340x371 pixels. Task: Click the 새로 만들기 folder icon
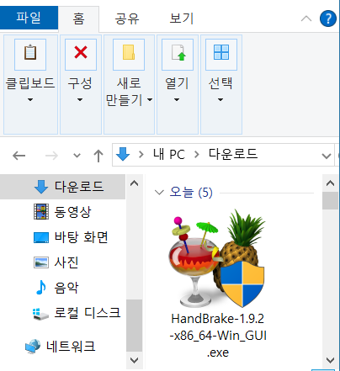tap(129, 55)
